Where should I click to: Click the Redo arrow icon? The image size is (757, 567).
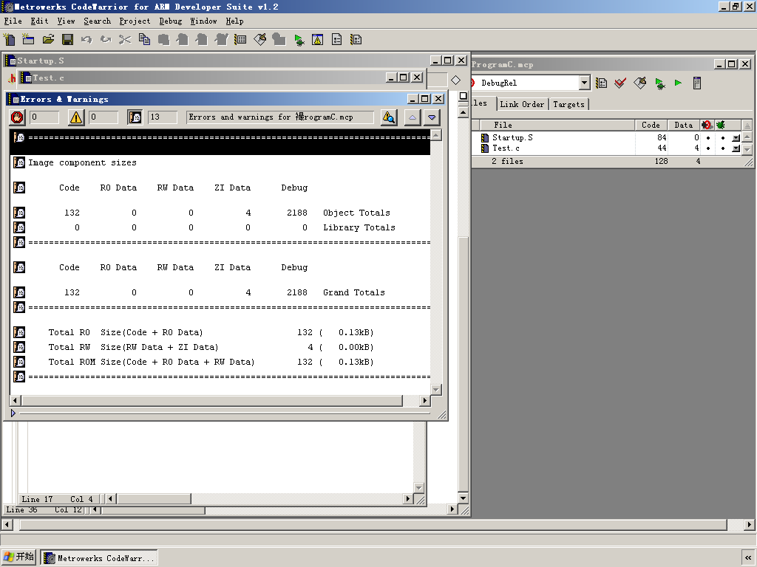click(106, 40)
